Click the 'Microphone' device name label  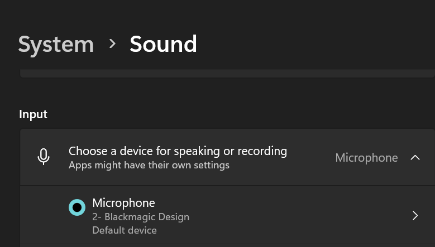[123, 203]
